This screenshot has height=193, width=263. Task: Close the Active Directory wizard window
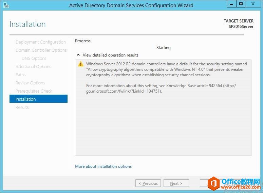(x=253, y=4)
